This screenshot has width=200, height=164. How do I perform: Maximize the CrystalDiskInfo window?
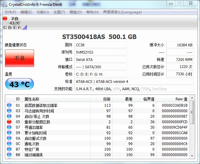click(179, 3)
